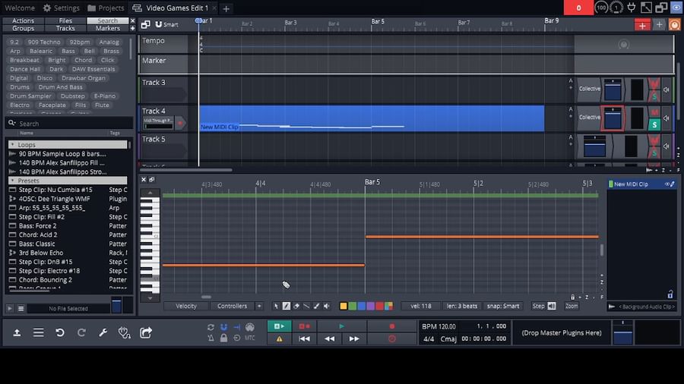Open the plugin cable stethoscope icon
Image resolution: width=684 pixels, height=384 pixels.
point(125,332)
